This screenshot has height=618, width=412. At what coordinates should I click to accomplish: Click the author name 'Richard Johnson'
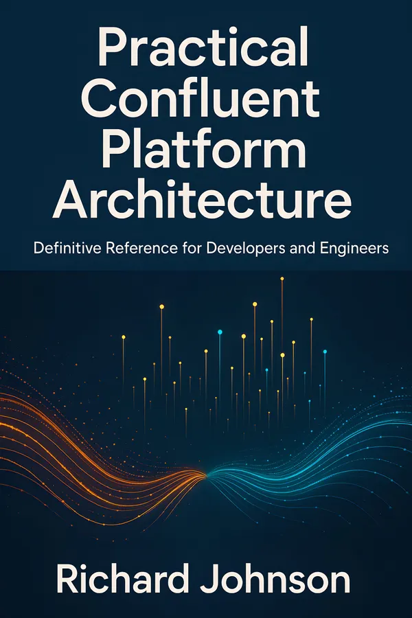(203, 579)
